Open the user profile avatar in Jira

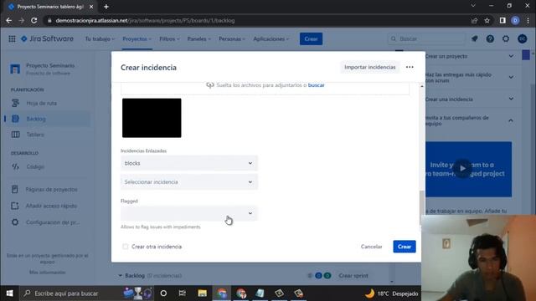[x=522, y=39]
